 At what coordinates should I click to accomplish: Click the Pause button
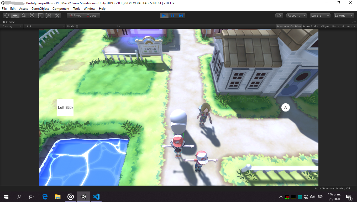pyautogui.click(x=173, y=16)
